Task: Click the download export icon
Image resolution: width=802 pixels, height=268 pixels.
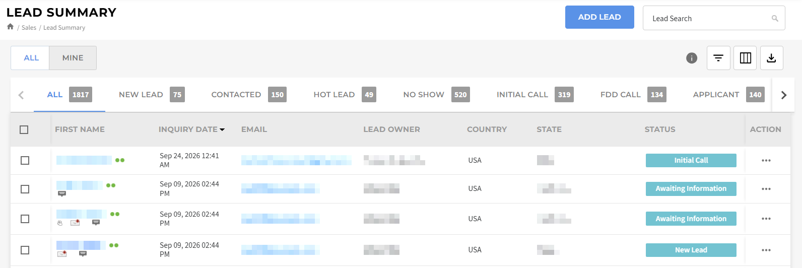Action: coord(771,58)
